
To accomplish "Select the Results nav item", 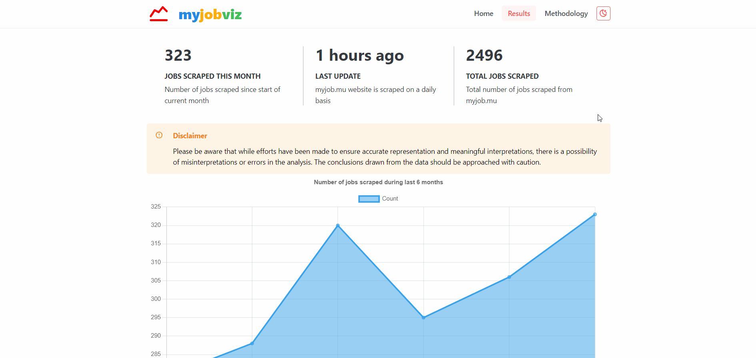I will (519, 14).
